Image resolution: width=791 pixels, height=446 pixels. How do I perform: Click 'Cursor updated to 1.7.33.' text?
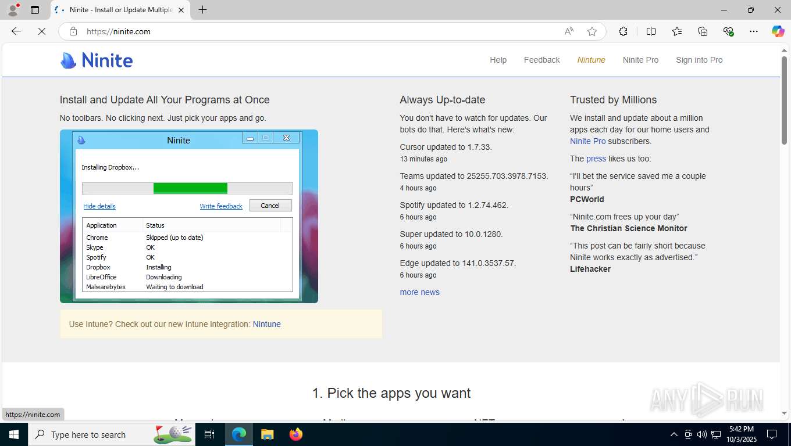pos(446,147)
